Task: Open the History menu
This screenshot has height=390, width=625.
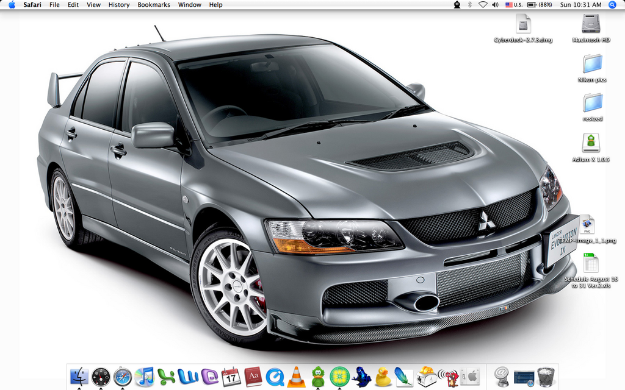Action: click(119, 5)
